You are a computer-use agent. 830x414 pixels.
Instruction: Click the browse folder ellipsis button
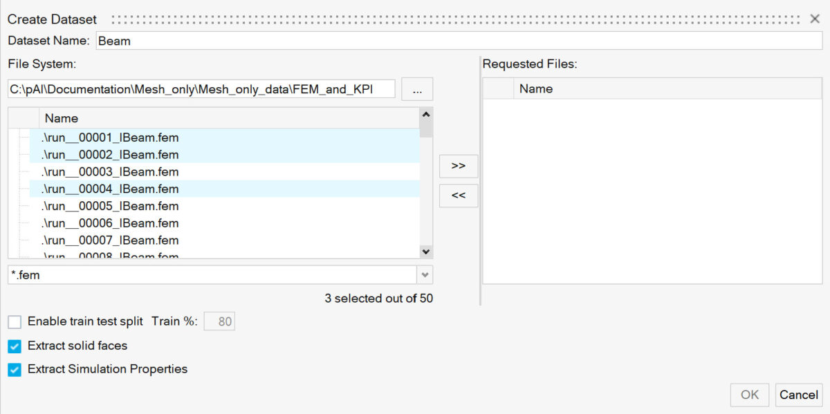[416, 89]
